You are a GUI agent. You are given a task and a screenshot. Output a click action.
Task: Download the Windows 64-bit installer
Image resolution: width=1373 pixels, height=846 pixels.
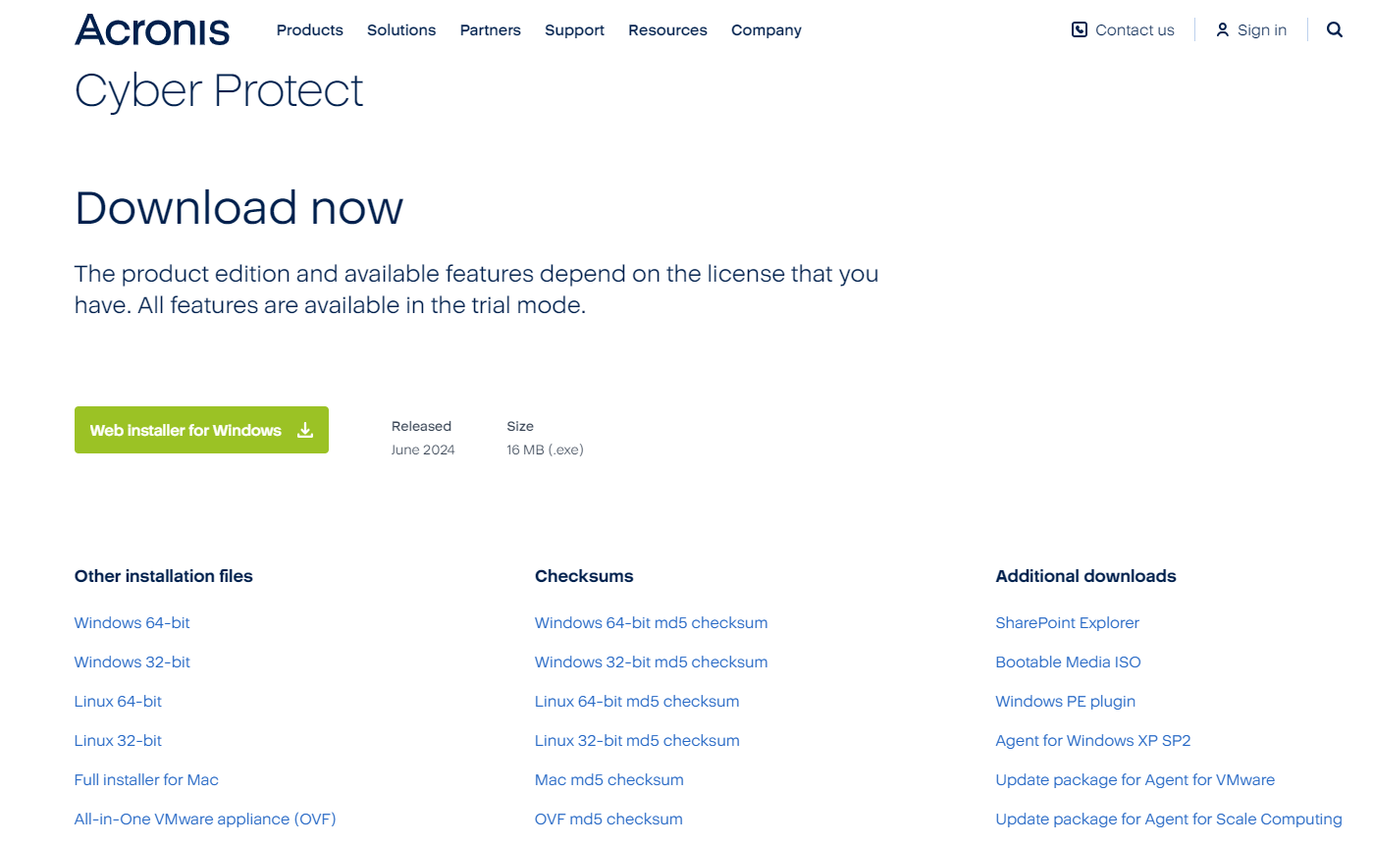coord(132,622)
